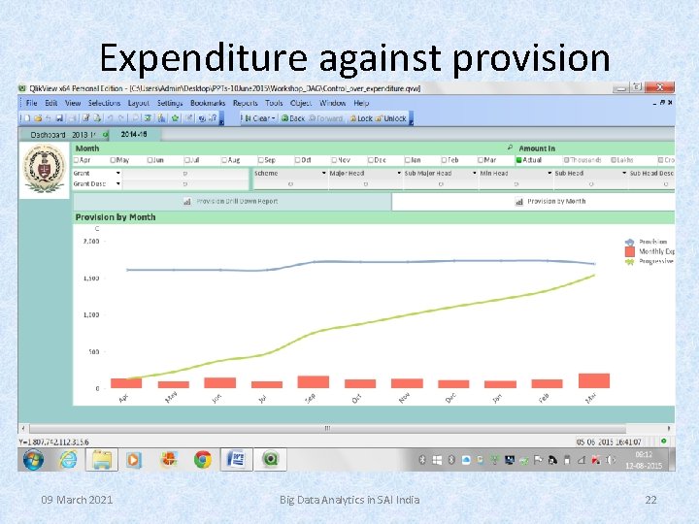This screenshot has height=524, width=699.
Task: Open the Windows Start orb
Action: [x=33, y=460]
